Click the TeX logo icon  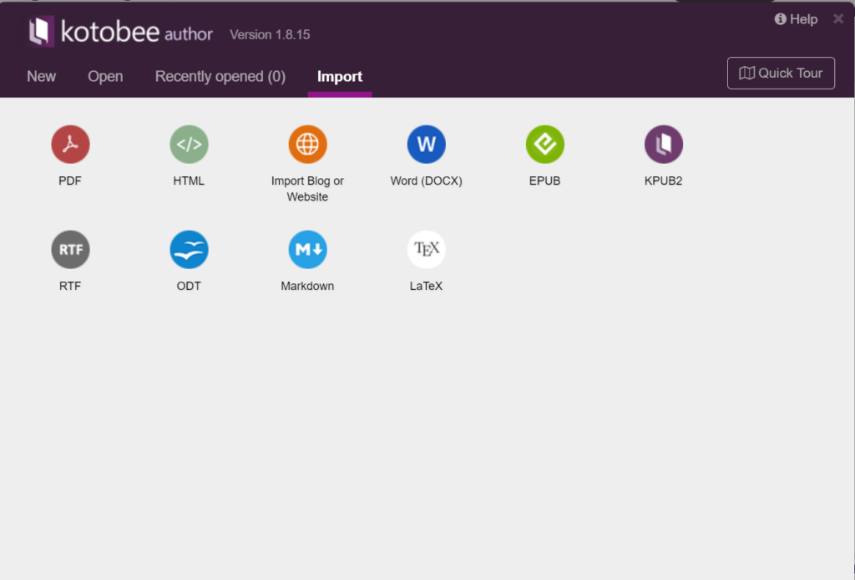point(426,250)
